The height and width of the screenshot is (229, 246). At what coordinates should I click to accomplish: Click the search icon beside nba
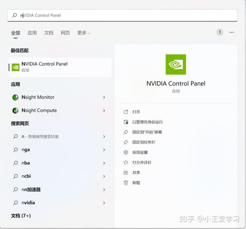(16, 163)
